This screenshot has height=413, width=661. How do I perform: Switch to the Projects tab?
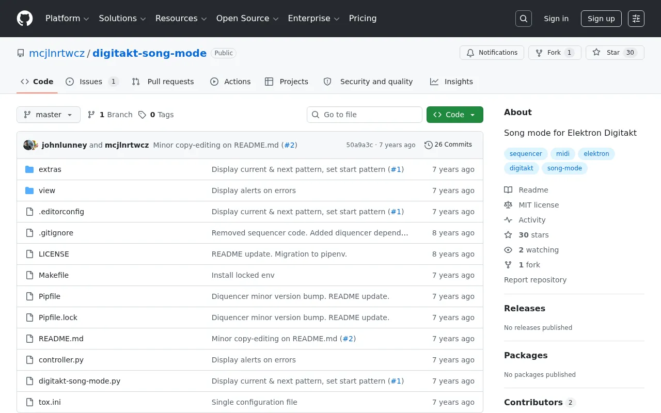coord(287,82)
